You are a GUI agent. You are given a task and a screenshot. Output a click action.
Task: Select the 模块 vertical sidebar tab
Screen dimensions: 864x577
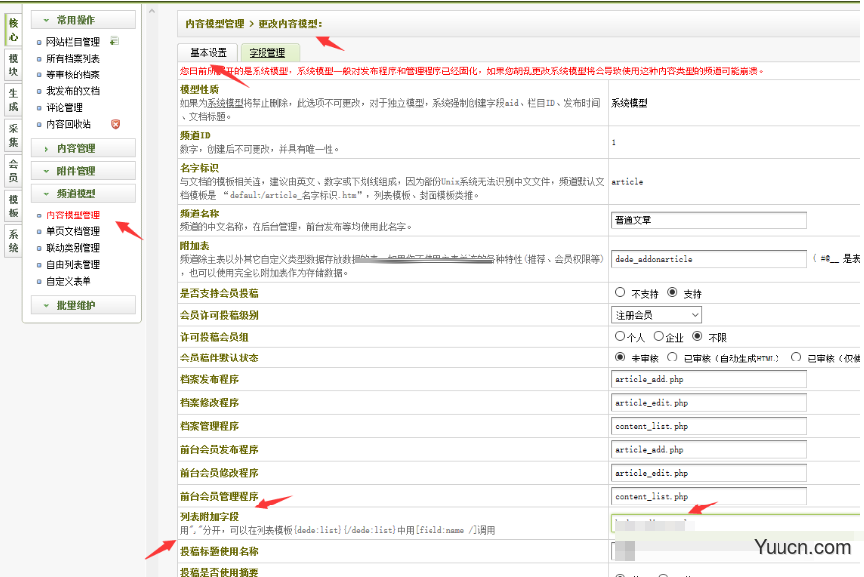pyautogui.click(x=13, y=65)
